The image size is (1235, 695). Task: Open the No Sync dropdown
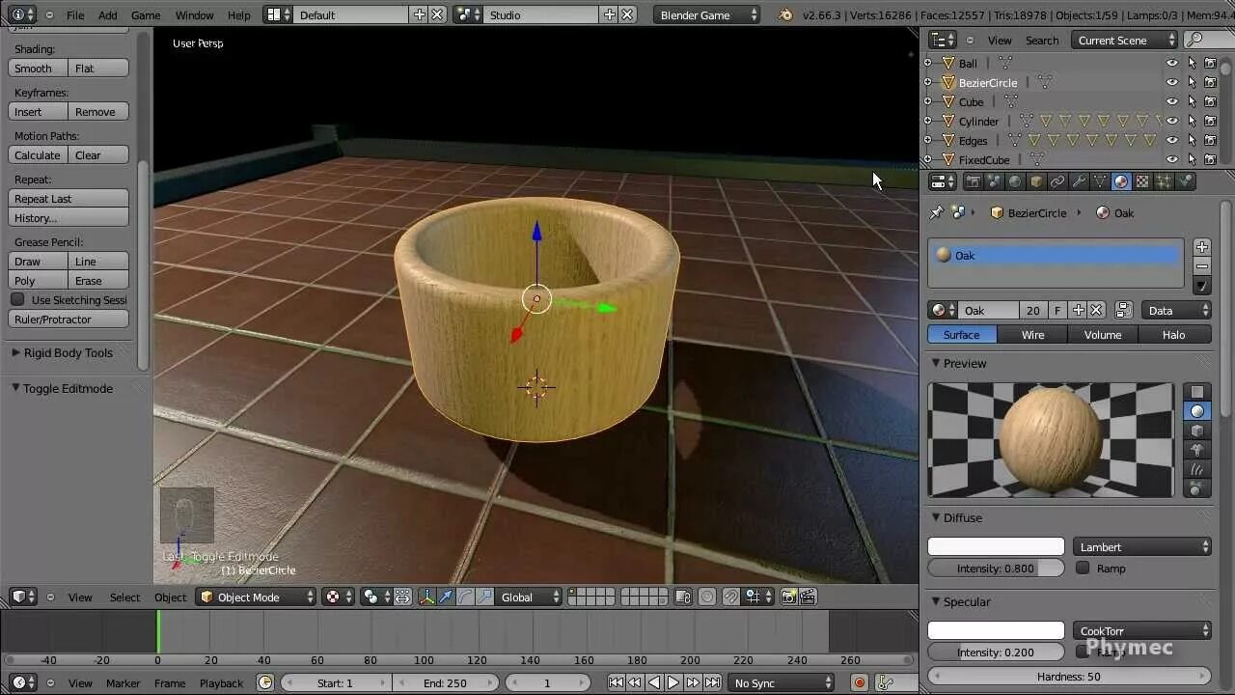pyautogui.click(x=782, y=682)
